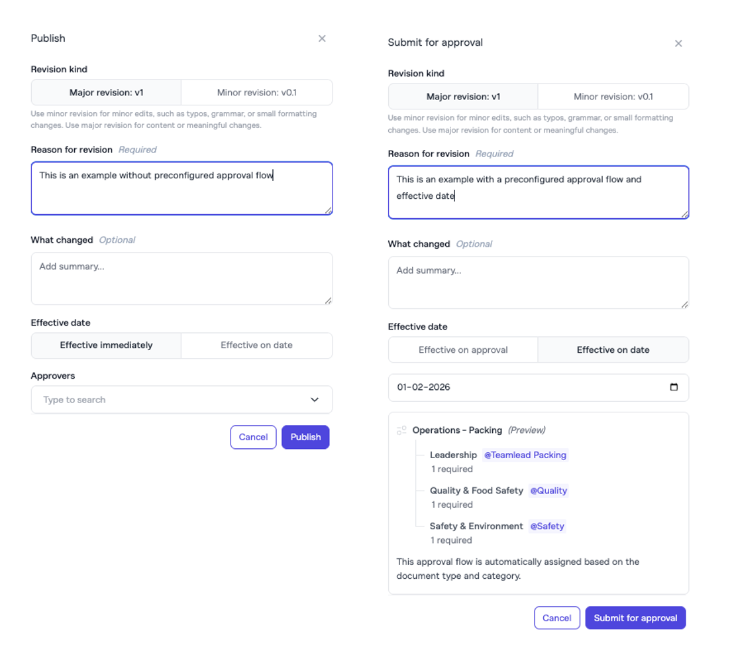This screenshot has width=730, height=671.
Task: Select Effective immediately option
Action: pyautogui.click(x=106, y=345)
